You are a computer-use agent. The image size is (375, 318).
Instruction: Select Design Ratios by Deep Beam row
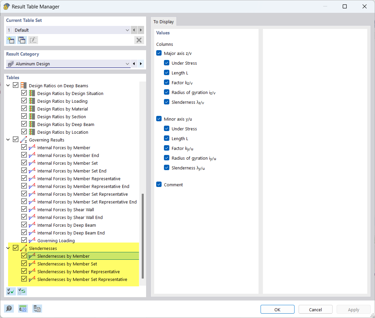coord(66,124)
